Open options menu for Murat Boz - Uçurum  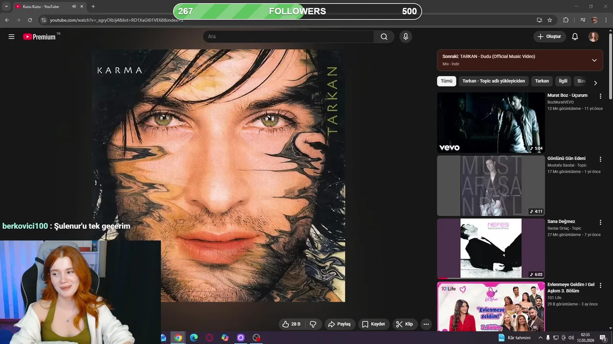pos(601,96)
